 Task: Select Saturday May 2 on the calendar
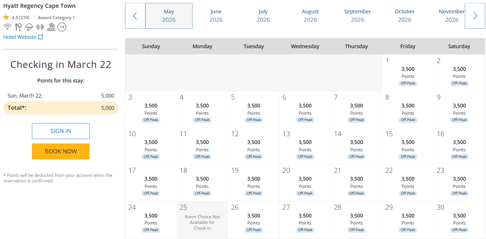(459, 73)
